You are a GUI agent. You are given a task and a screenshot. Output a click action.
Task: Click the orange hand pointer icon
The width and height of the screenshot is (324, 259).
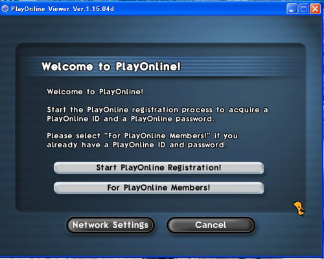pos(299,209)
